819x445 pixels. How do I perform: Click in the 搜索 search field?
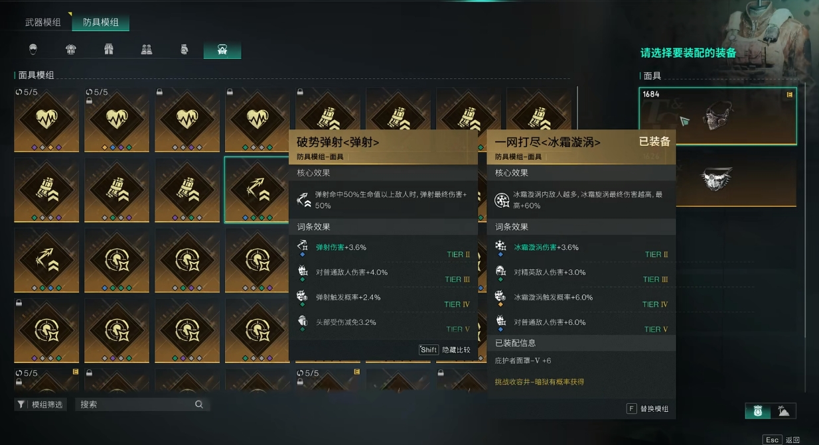click(142, 404)
